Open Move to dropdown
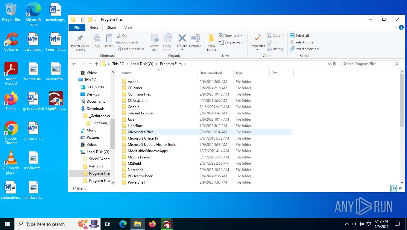The height and width of the screenshot is (230, 407). click(x=155, y=42)
